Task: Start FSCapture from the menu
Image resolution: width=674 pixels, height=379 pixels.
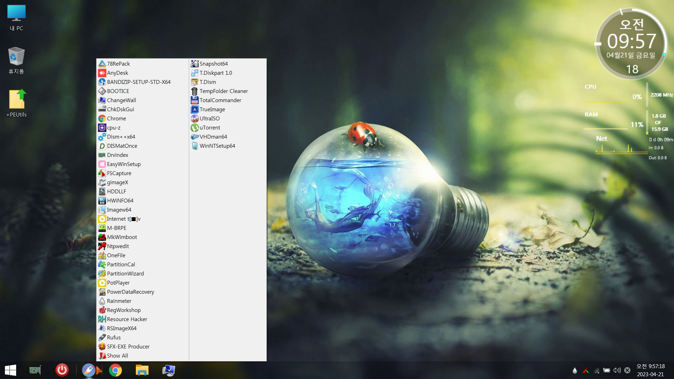Action: [x=143, y=173]
